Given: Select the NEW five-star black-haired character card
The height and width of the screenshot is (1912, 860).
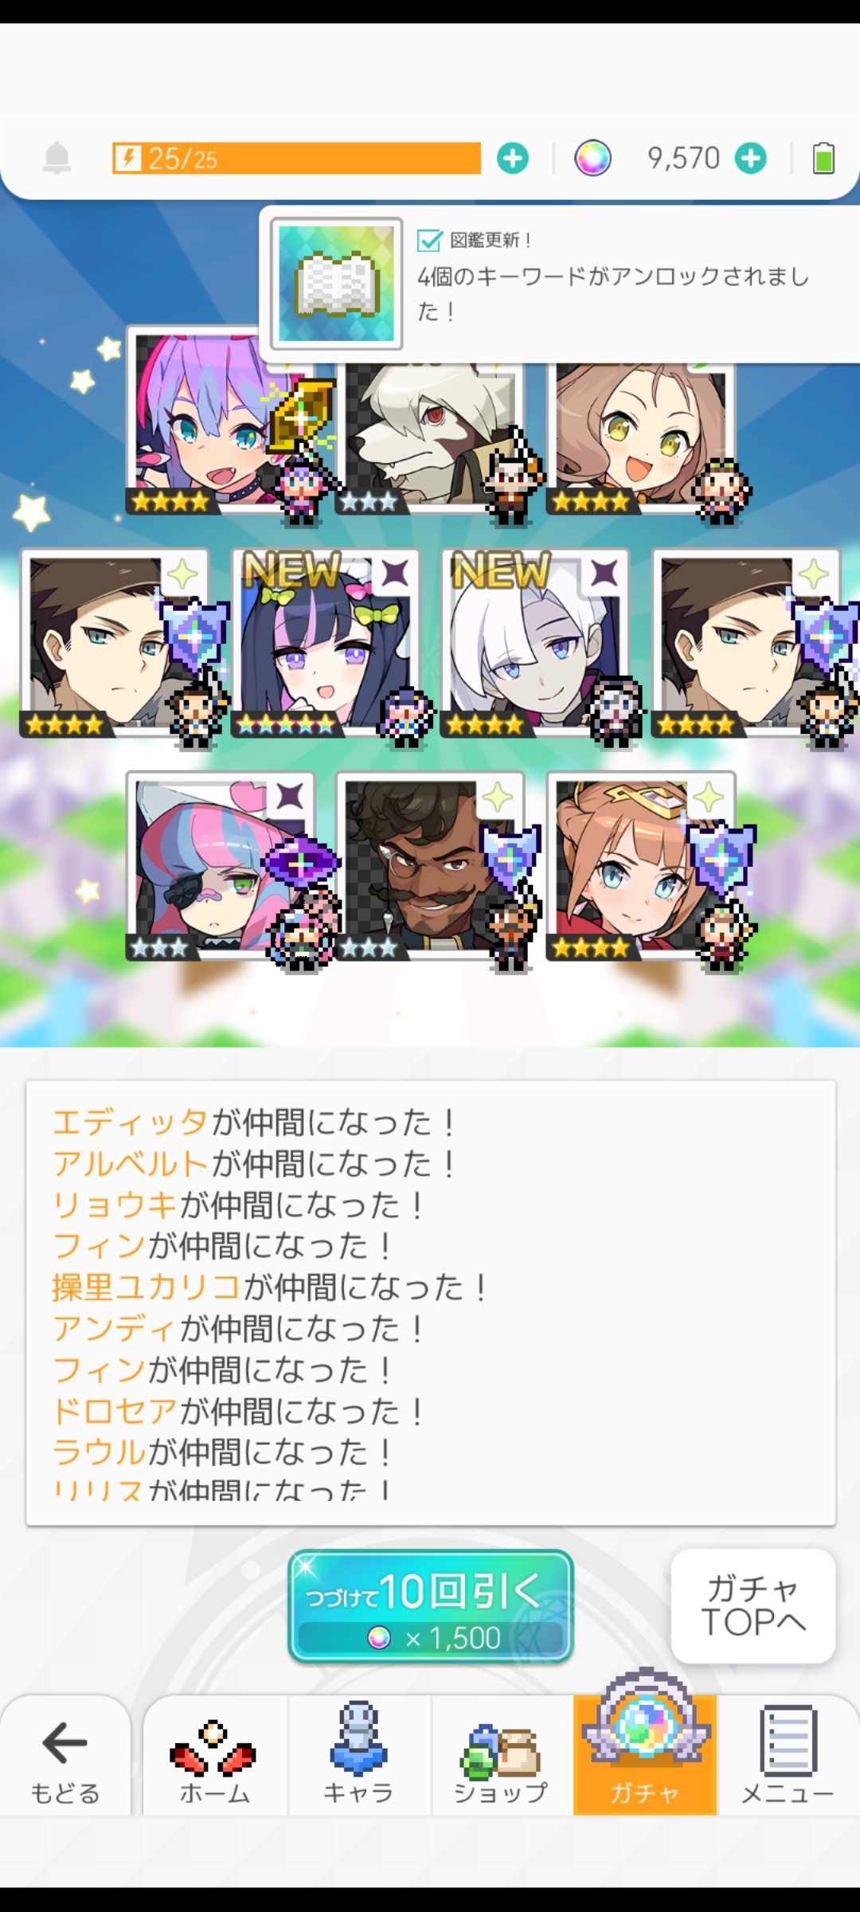Looking at the screenshot, I should point(325,644).
